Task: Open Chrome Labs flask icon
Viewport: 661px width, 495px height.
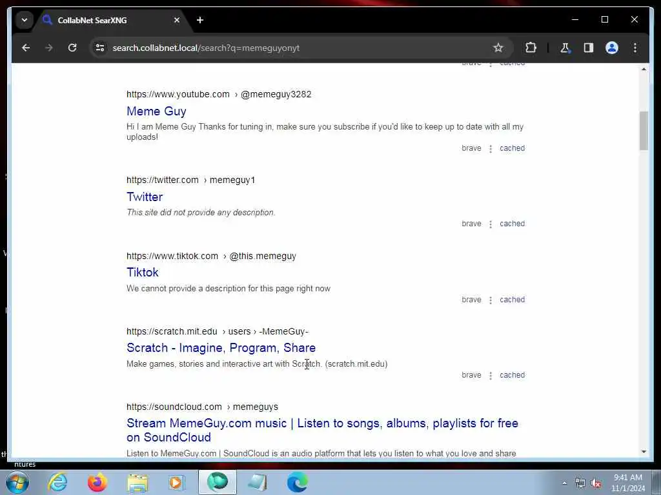Action: [565, 48]
